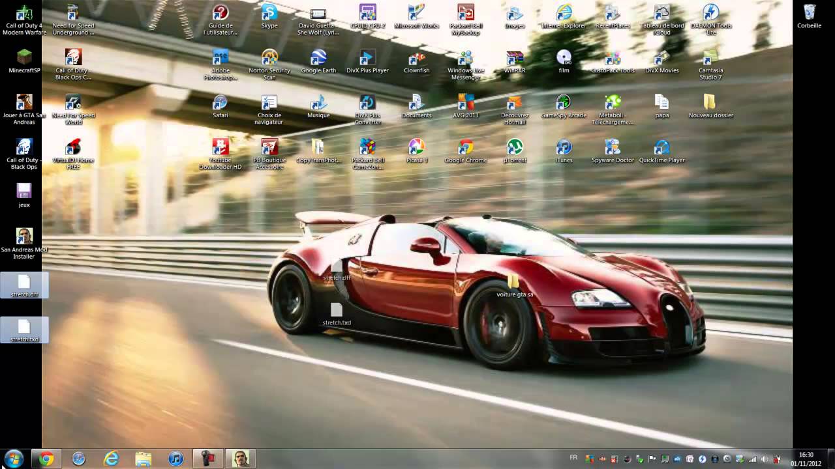Screen dimensions: 835x469
Task: Open Internet Explorer desktop shortcut
Action: [x=564, y=17]
